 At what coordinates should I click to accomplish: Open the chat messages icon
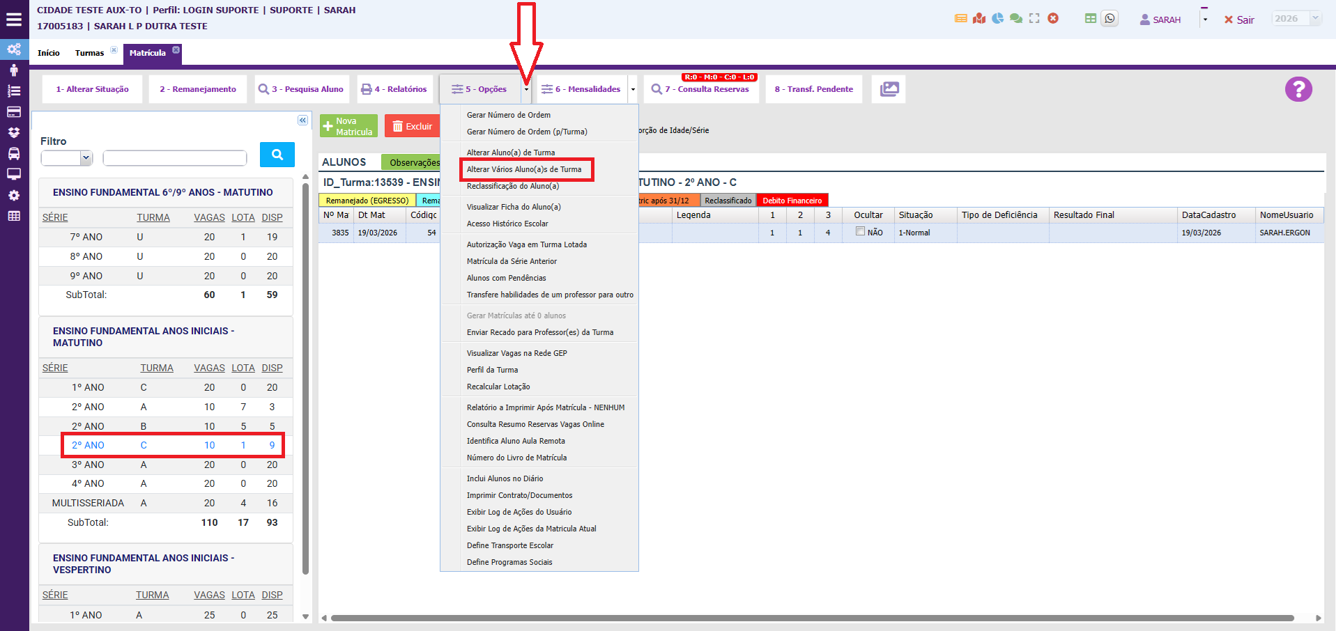(1016, 19)
